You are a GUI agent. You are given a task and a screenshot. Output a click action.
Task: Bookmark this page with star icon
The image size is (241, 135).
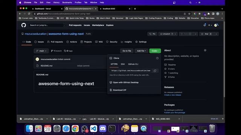point(189,14)
